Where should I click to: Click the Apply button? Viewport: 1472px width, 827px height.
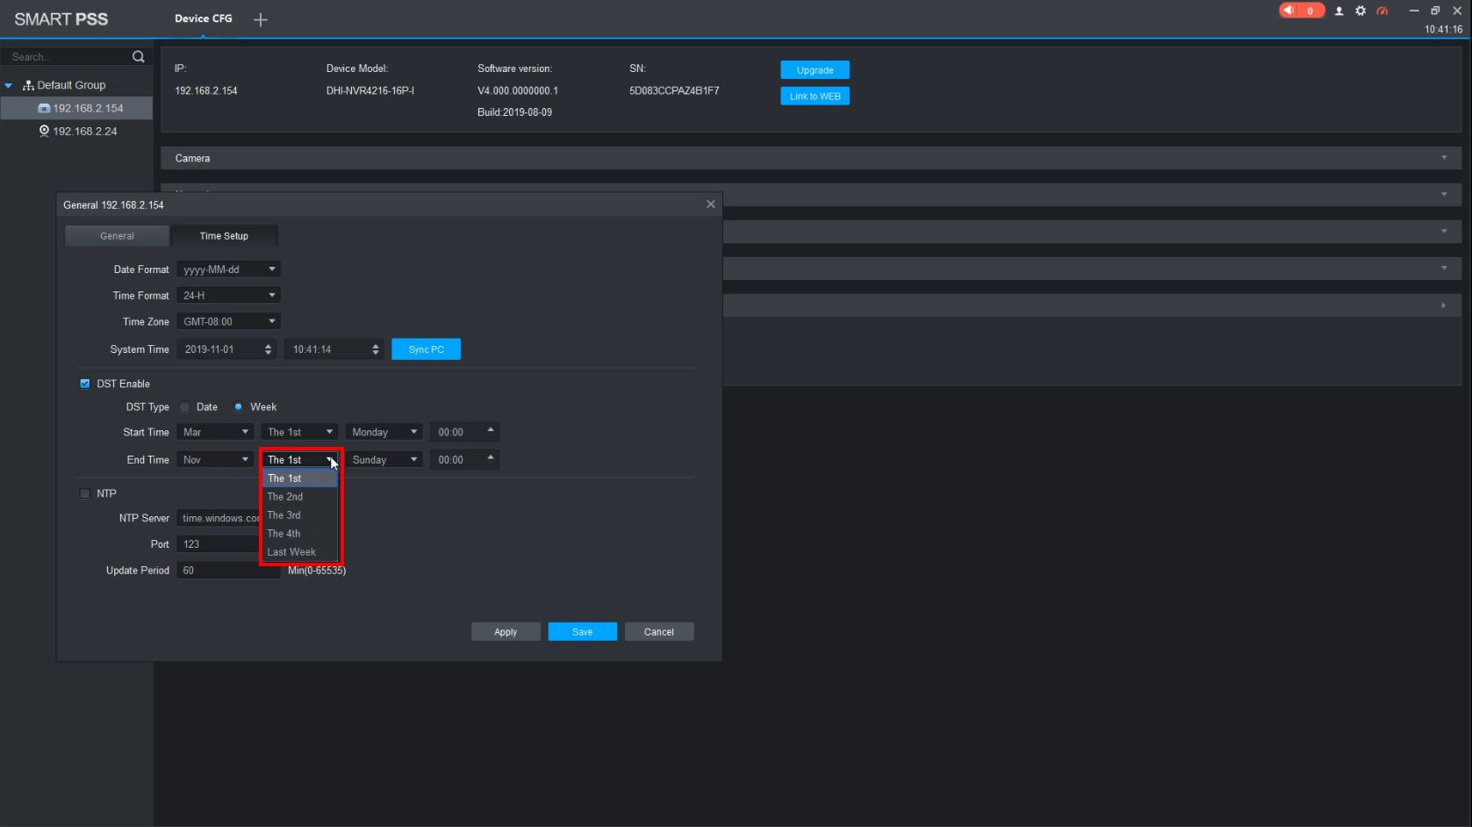point(506,632)
